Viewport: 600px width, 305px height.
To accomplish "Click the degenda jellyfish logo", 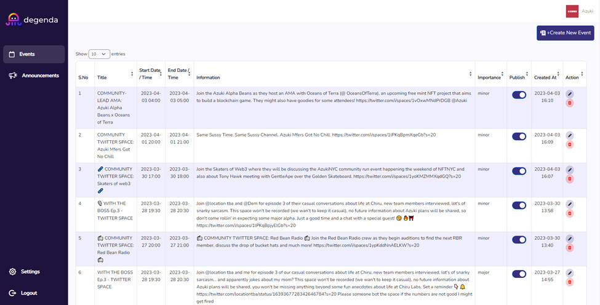I will tap(13, 20).
